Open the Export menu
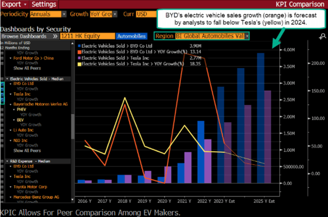Screen dimensions: 328x217 (14, 4)
